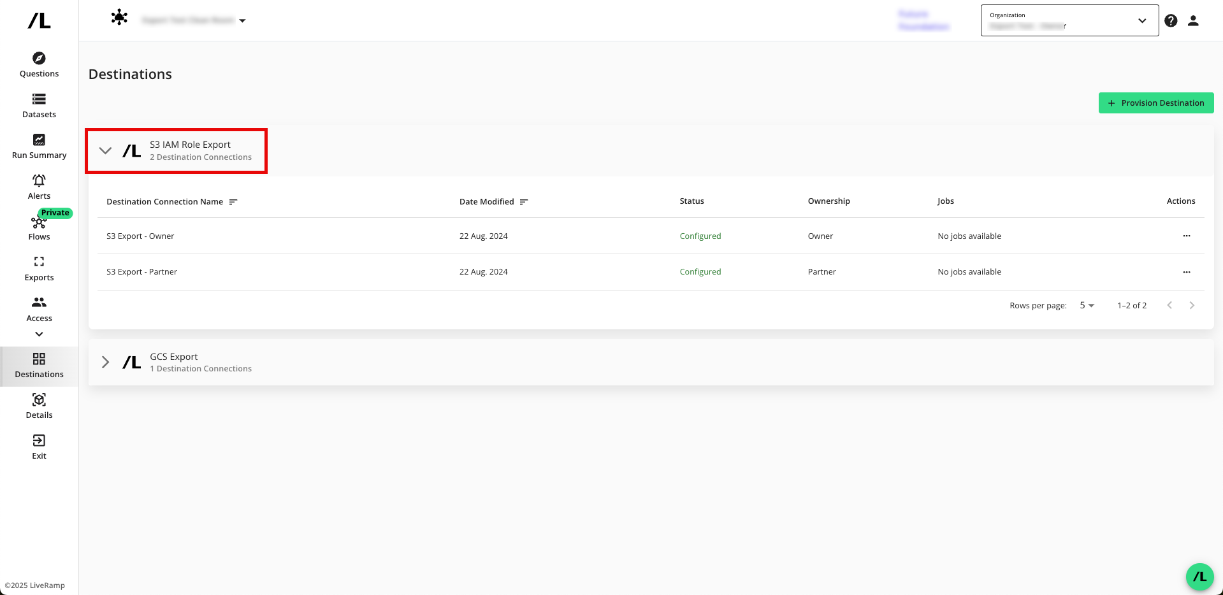The image size is (1223, 595).
Task: Open the help question mark icon
Action: pos(1171,20)
